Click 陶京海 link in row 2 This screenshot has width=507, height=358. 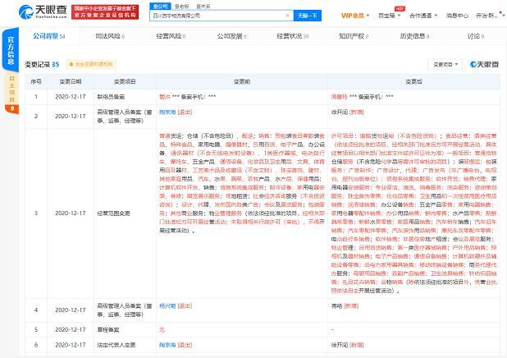click(167, 112)
